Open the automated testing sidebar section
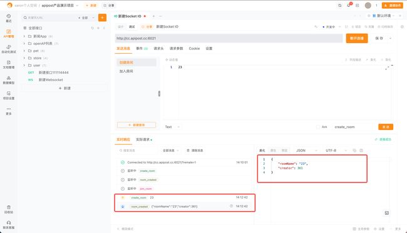 [x=9, y=49]
